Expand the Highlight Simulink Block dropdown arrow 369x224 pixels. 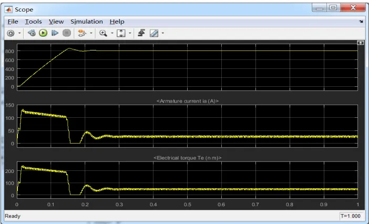point(91,33)
